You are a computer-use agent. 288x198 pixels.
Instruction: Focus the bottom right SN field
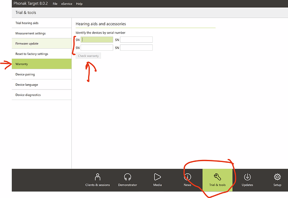pos(136,48)
